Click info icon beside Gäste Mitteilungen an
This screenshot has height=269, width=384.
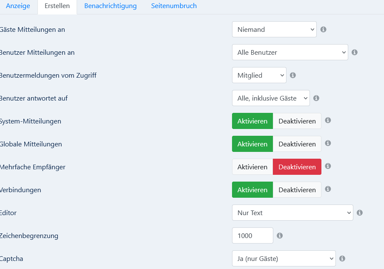point(323,29)
